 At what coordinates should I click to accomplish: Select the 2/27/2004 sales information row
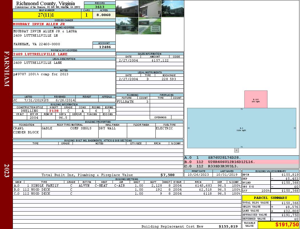pos(150,60)
